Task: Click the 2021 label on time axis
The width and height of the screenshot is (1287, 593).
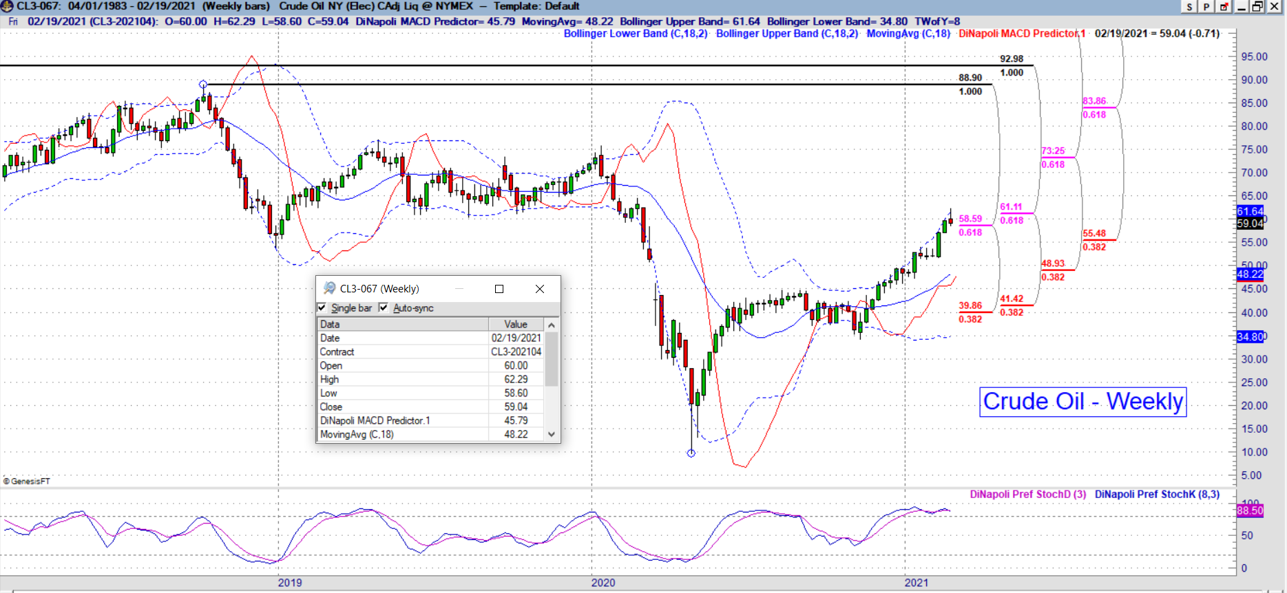Action: click(917, 583)
